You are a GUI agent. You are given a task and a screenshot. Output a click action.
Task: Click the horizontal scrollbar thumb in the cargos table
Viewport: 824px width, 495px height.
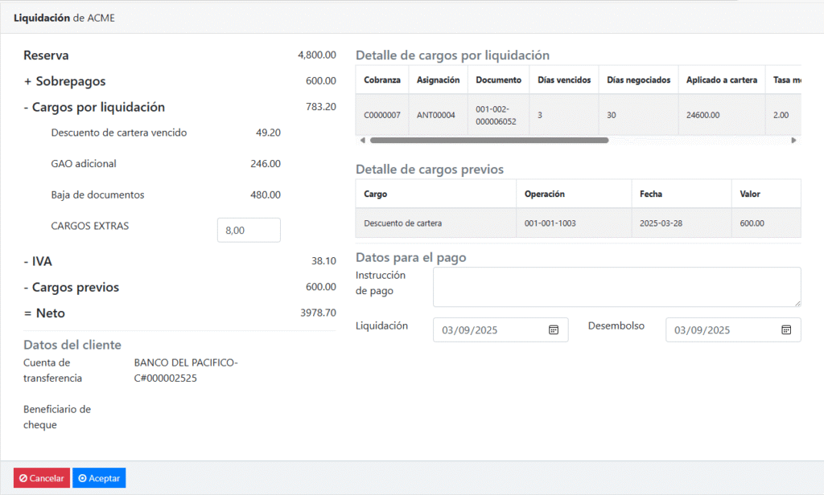[x=488, y=140]
